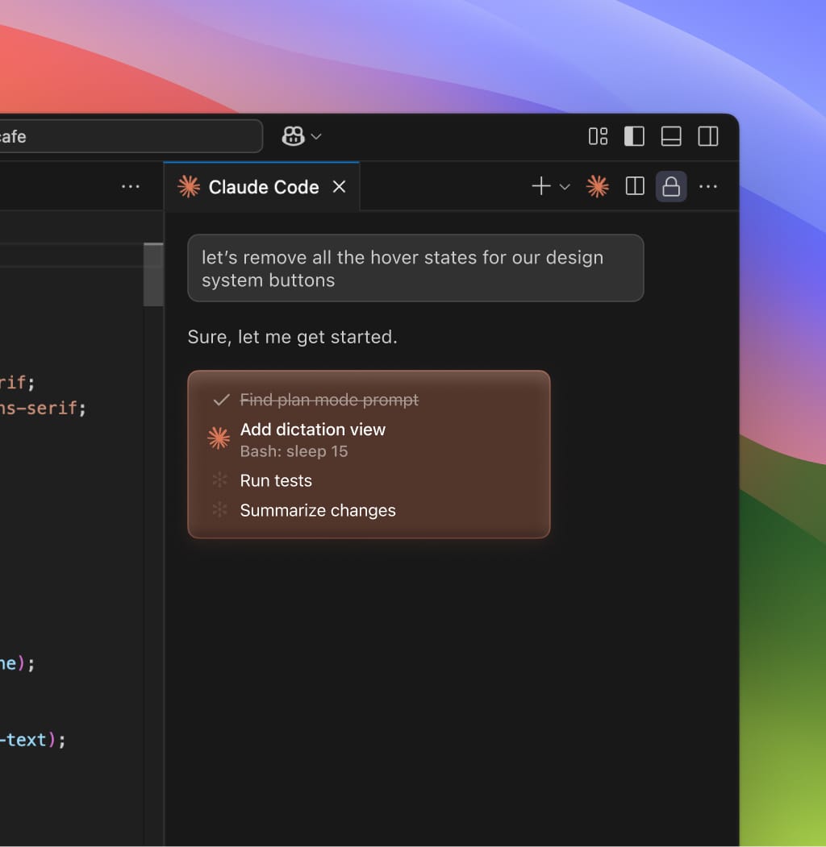Click the Claude starburst icon in tab toolbar
826x847 pixels.
(598, 187)
